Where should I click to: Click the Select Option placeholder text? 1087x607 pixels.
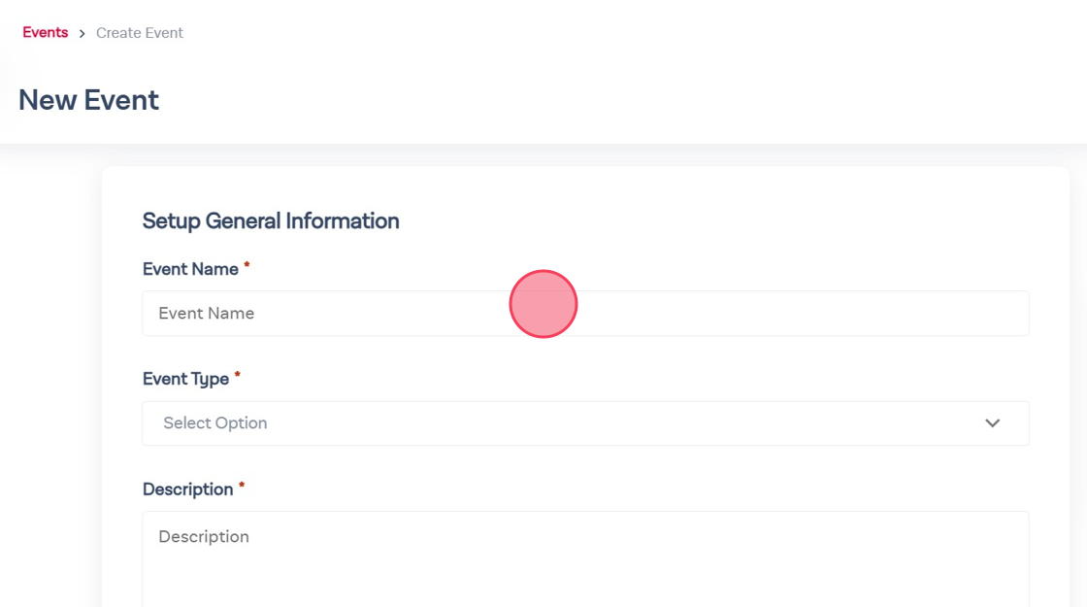pyautogui.click(x=215, y=423)
